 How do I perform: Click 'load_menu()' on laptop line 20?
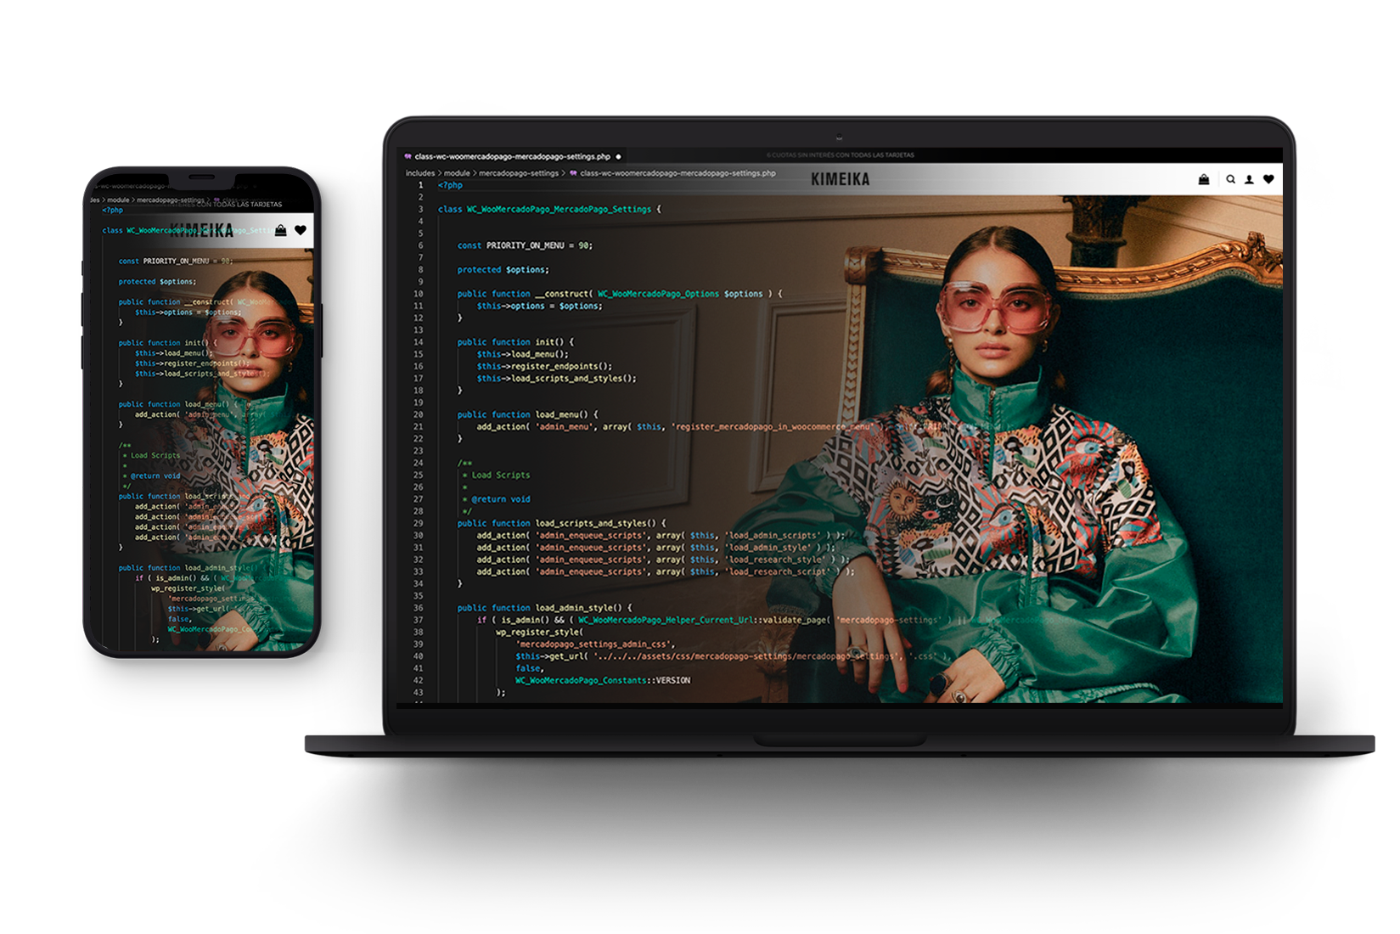click(566, 415)
